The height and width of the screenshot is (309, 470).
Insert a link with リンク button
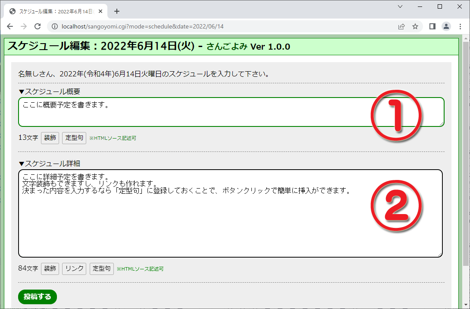pos(74,268)
